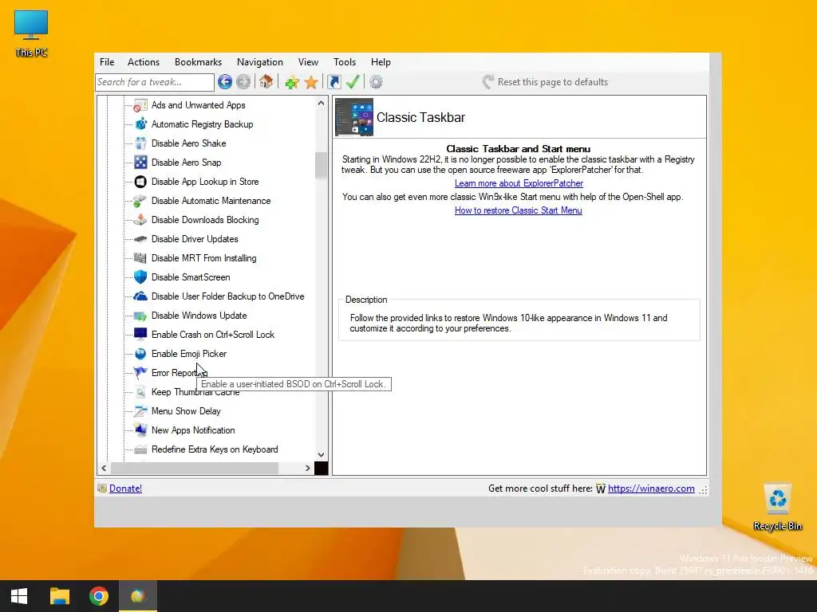Click the Automatic Registry Backup icon
The image size is (817, 612).
coord(140,124)
